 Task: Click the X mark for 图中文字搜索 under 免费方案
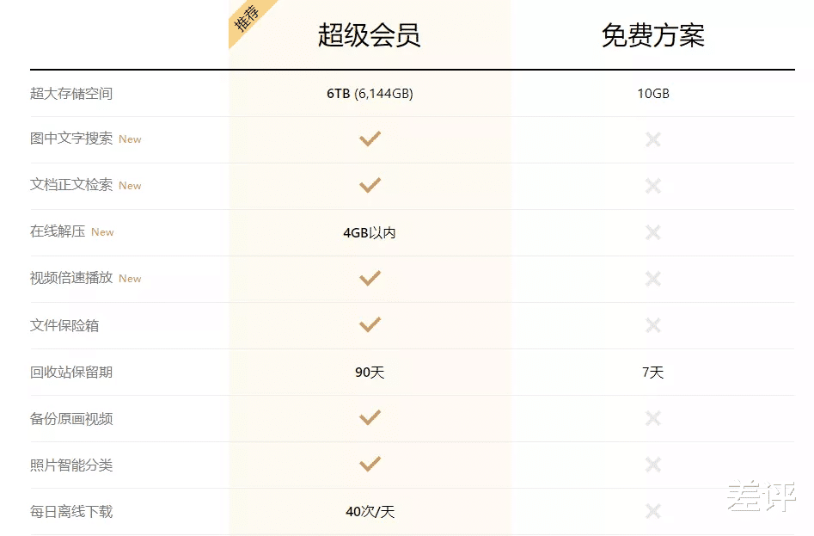point(652,139)
